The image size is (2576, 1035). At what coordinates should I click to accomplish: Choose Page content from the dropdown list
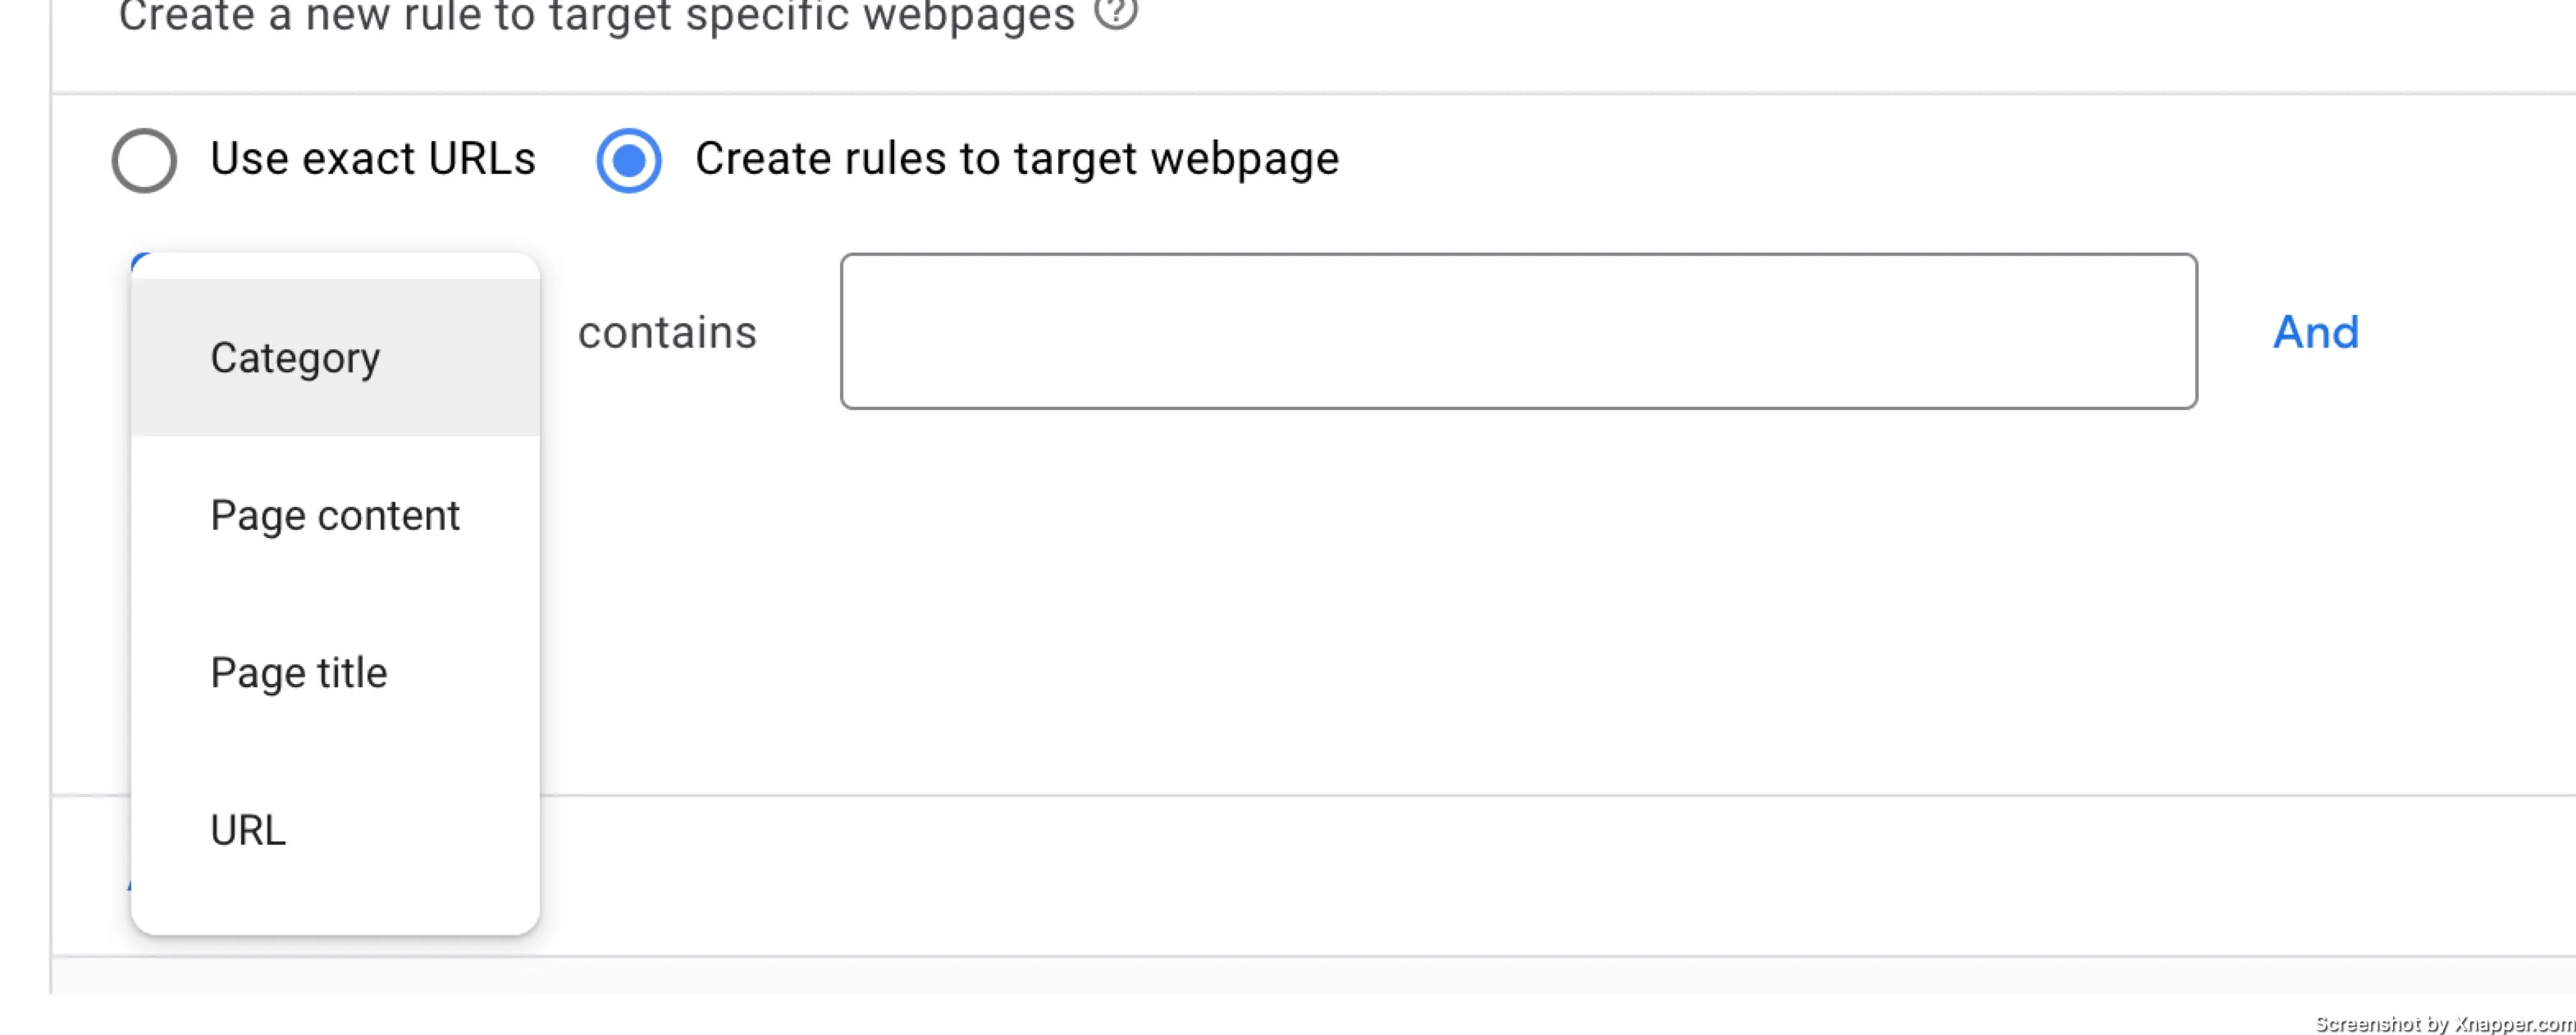[335, 515]
